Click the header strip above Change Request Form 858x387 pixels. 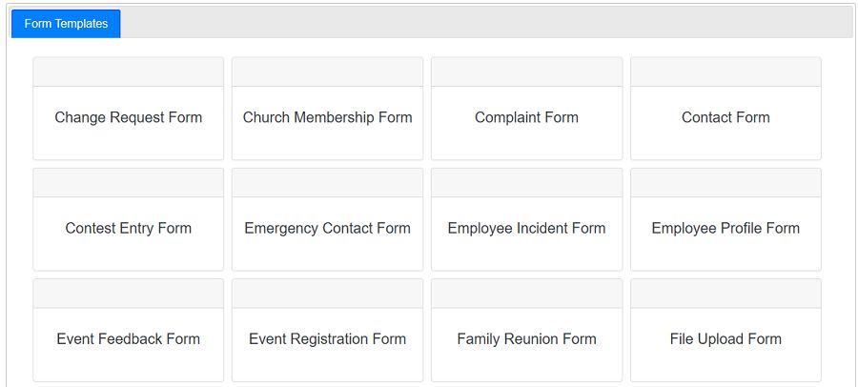click(129, 72)
